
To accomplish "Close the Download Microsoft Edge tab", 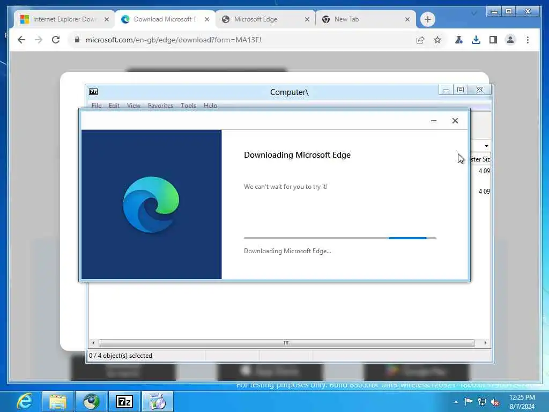I will pos(207,19).
